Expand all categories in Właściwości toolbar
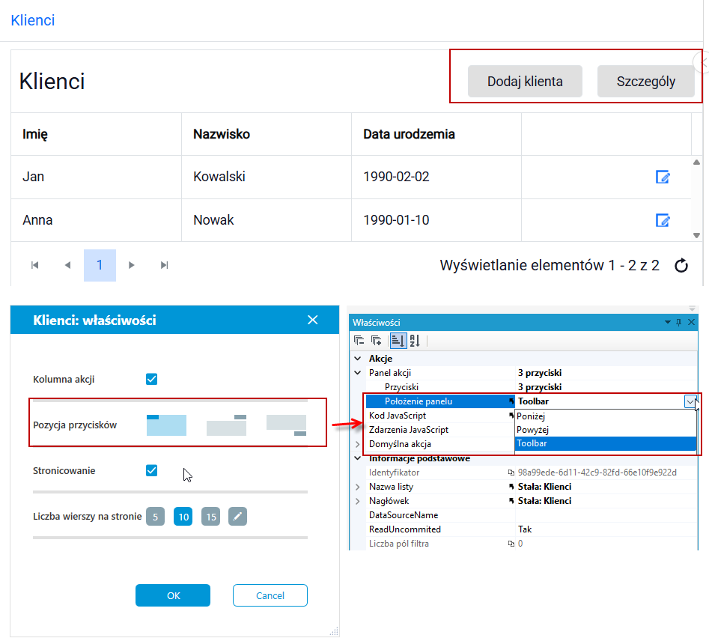The width and height of the screenshot is (709, 644). [x=376, y=340]
